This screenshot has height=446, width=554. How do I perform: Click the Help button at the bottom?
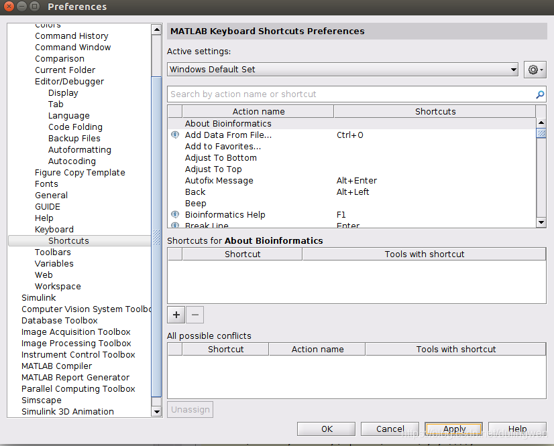pos(517,429)
